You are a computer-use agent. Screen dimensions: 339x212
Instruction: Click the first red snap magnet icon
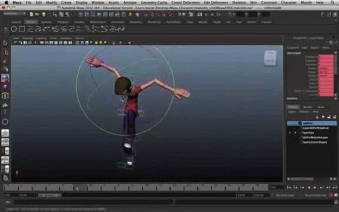tap(145, 15)
